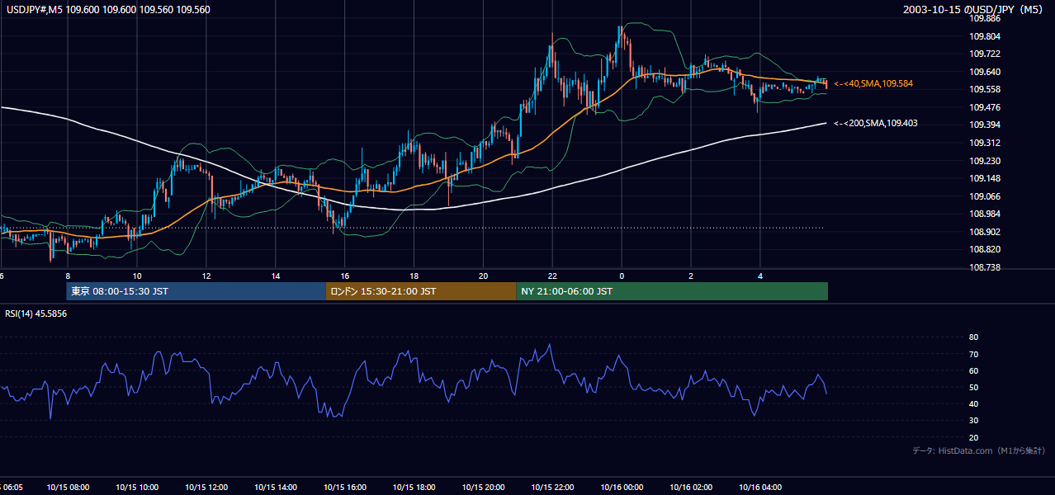Click the hour label 14 under the price chart
Viewport: 1055px width, 495px height.
[276, 276]
